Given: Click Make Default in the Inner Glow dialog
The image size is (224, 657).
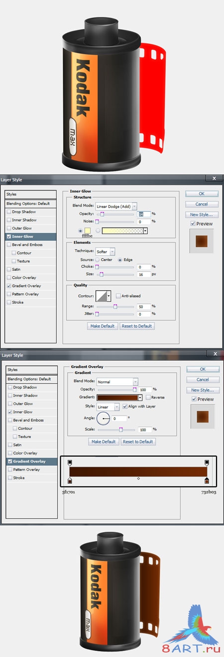Looking at the screenshot, I should click(x=102, y=326).
